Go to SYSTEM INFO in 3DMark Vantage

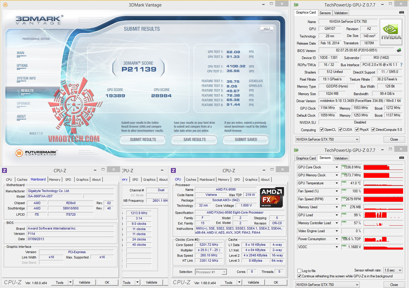click(x=26, y=79)
